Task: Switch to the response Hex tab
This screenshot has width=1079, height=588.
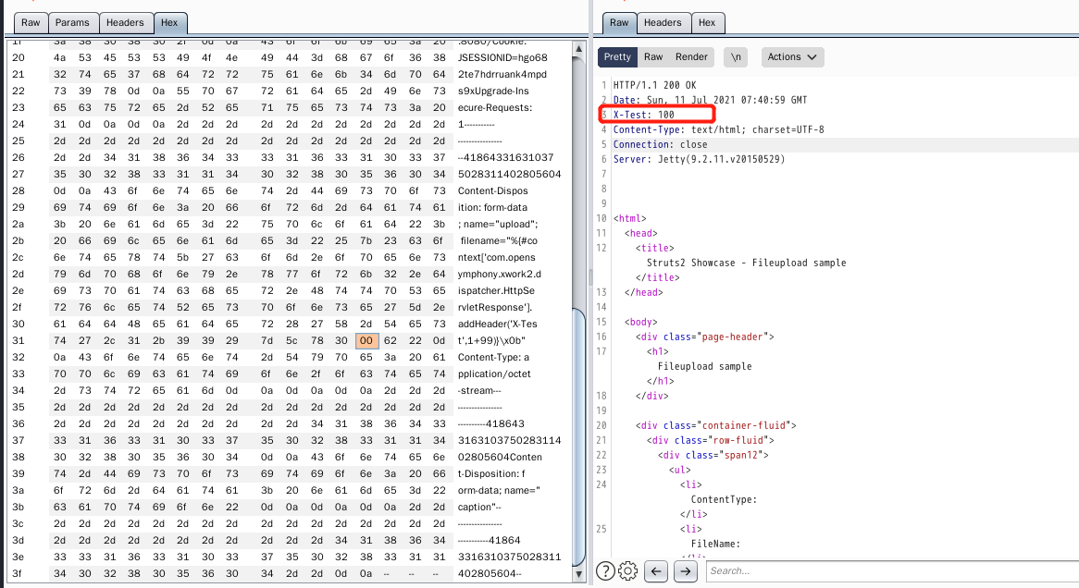Action: pos(707,22)
